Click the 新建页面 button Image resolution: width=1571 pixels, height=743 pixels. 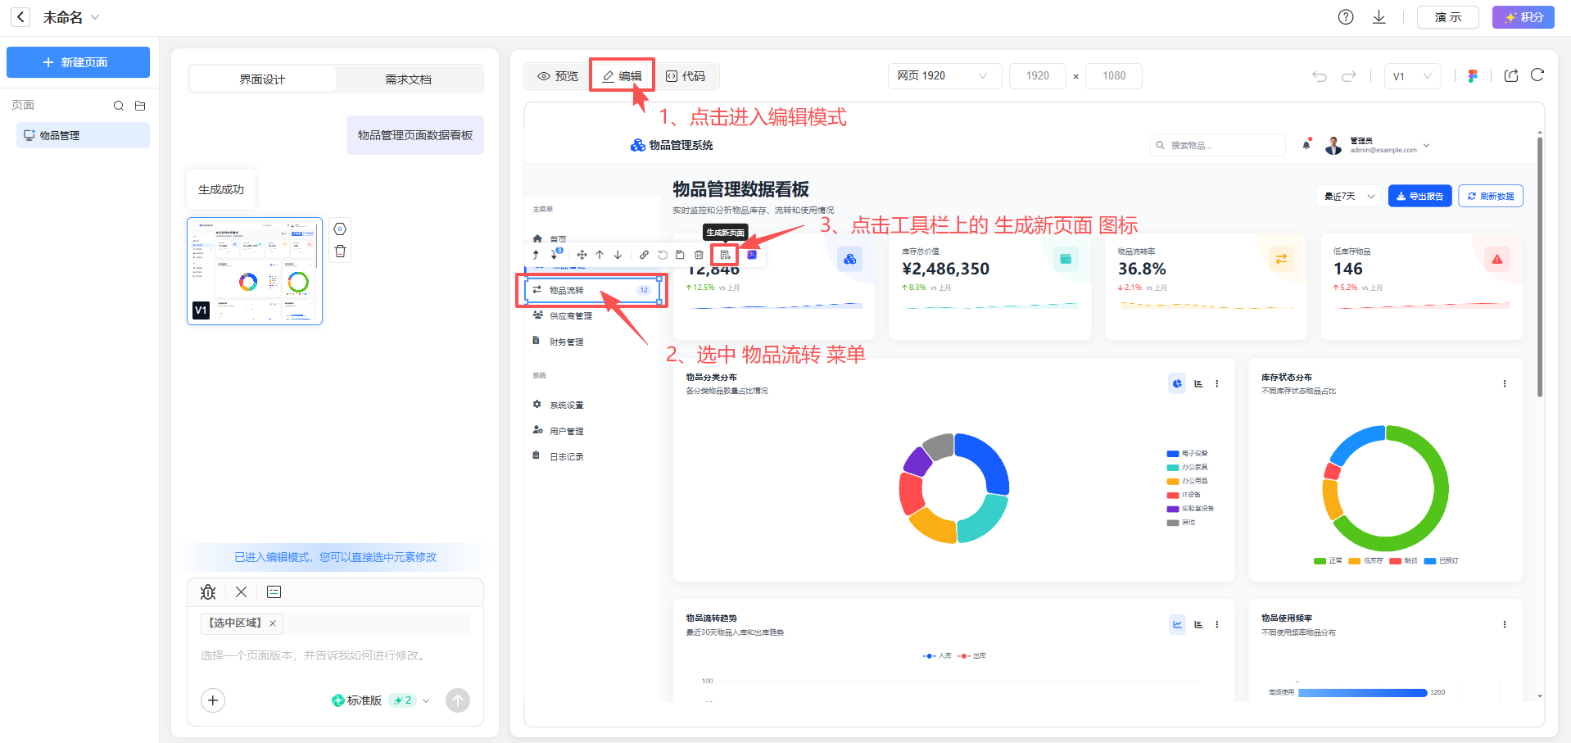[x=78, y=62]
